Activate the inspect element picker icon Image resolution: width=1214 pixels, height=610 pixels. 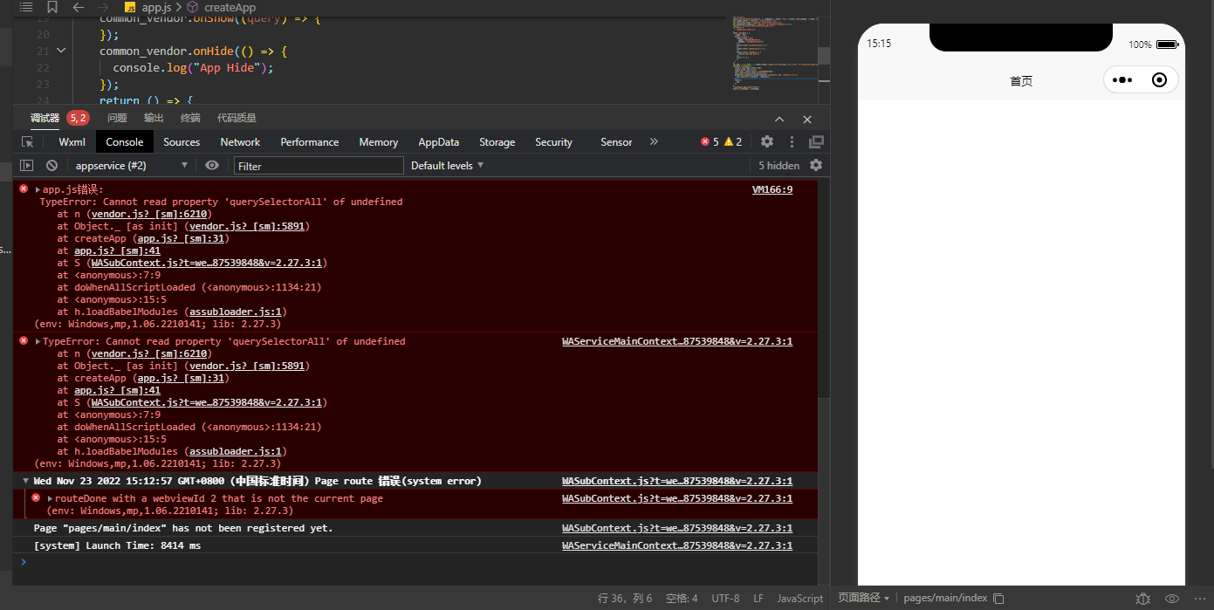pos(28,141)
